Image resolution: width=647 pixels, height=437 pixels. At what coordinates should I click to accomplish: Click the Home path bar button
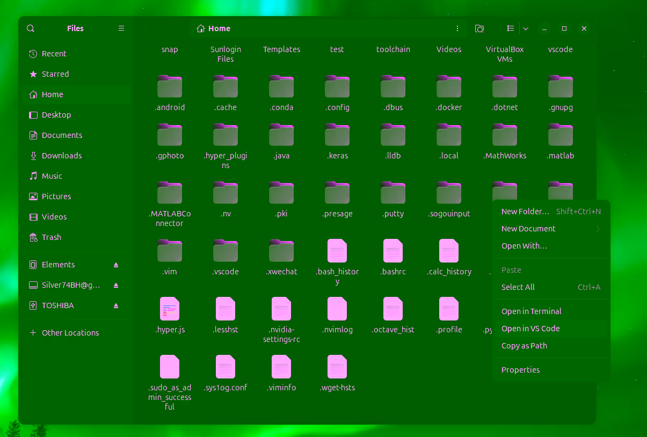(214, 28)
